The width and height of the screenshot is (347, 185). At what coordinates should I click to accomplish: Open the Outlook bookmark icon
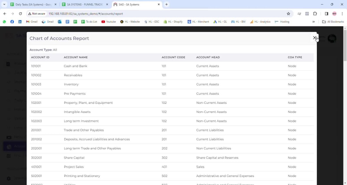pyautogui.click(x=60, y=22)
